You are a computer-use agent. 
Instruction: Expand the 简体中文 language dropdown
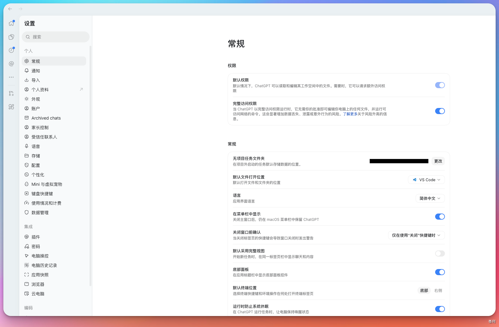click(430, 198)
